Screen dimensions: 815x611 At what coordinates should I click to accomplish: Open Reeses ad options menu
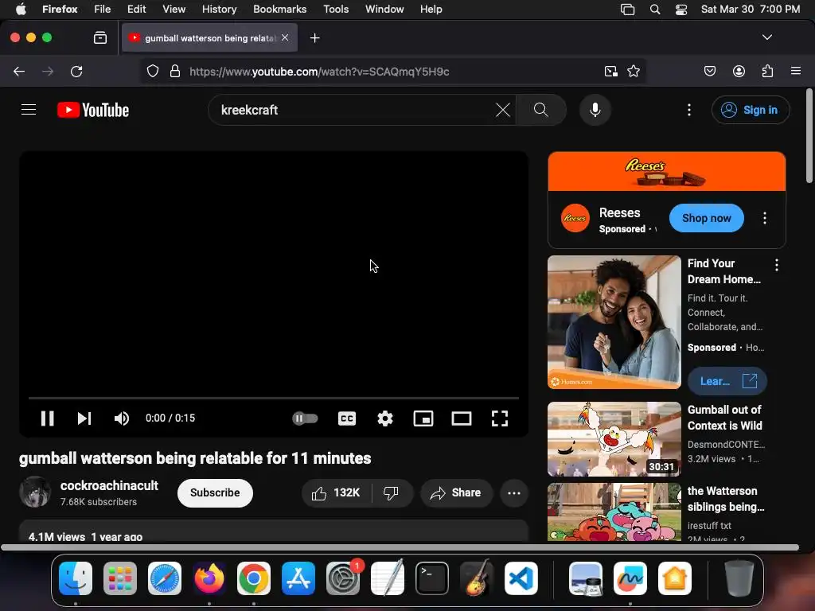tap(765, 218)
